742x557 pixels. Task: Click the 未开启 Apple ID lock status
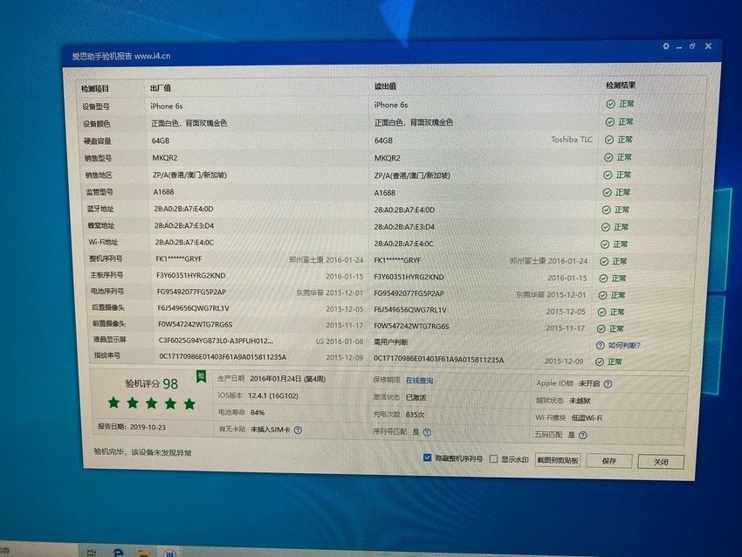pyautogui.click(x=589, y=383)
